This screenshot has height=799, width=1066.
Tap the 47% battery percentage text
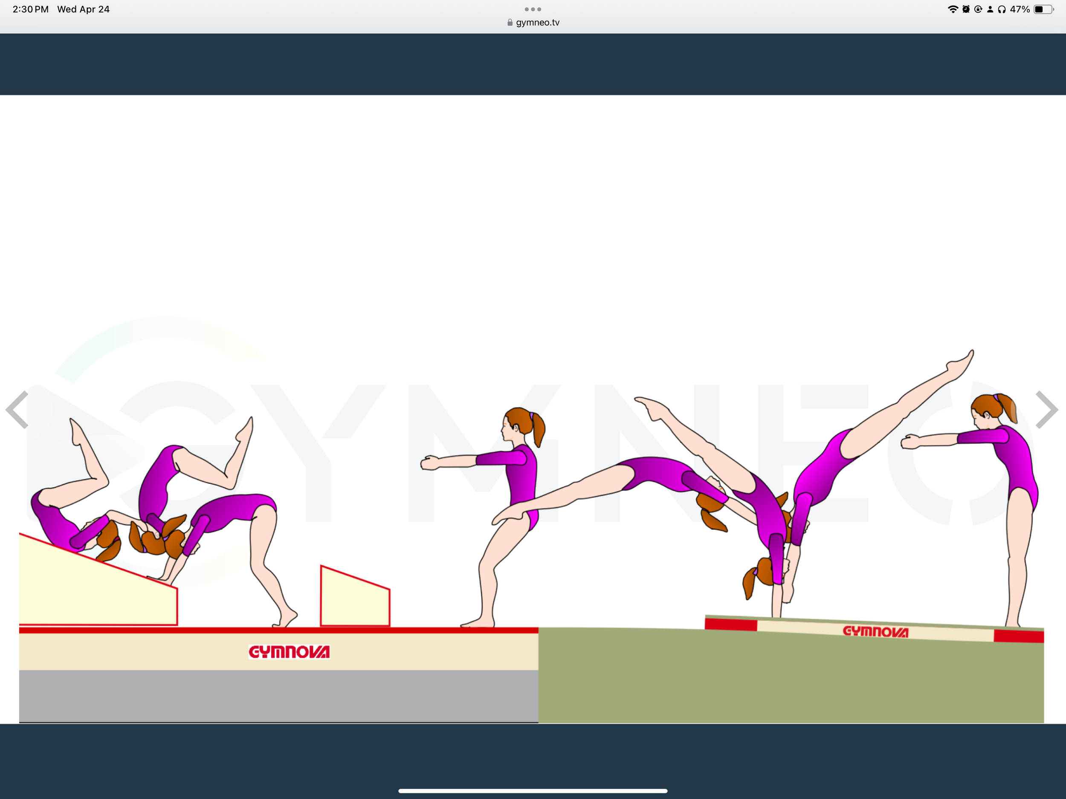point(1020,9)
